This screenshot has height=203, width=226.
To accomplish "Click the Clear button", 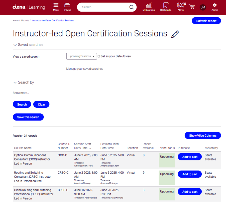I will click(x=41, y=104).
